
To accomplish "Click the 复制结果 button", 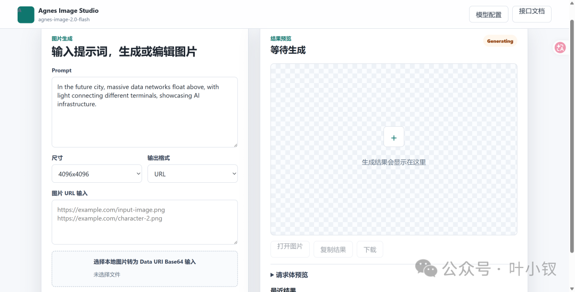I will coord(333,249).
